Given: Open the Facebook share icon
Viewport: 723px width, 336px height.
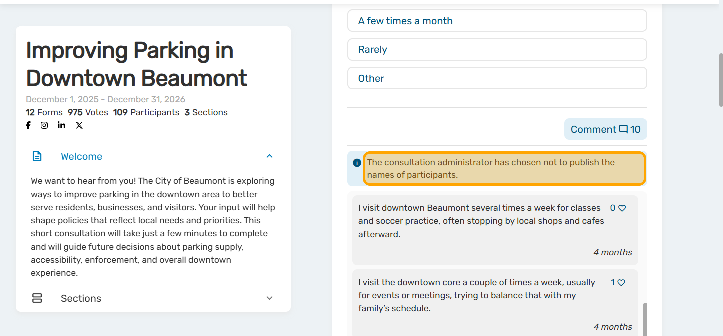Looking at the screenshot, I should pyautogui.click(x=28, y=125).
